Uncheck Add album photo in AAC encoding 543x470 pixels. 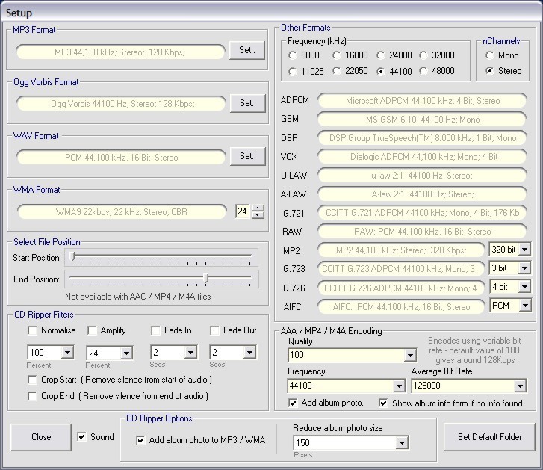click(293, 403)
